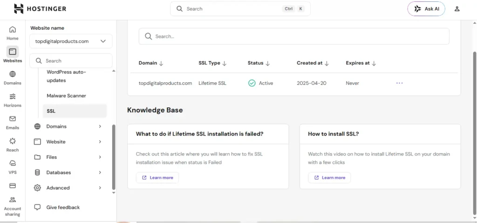
Task: Expand the Databases sidebar section chevron
Action: [x=100, y=173]
